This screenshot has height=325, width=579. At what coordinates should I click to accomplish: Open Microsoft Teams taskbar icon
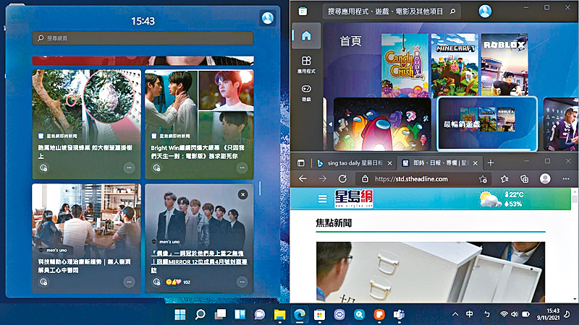point(399,315)
